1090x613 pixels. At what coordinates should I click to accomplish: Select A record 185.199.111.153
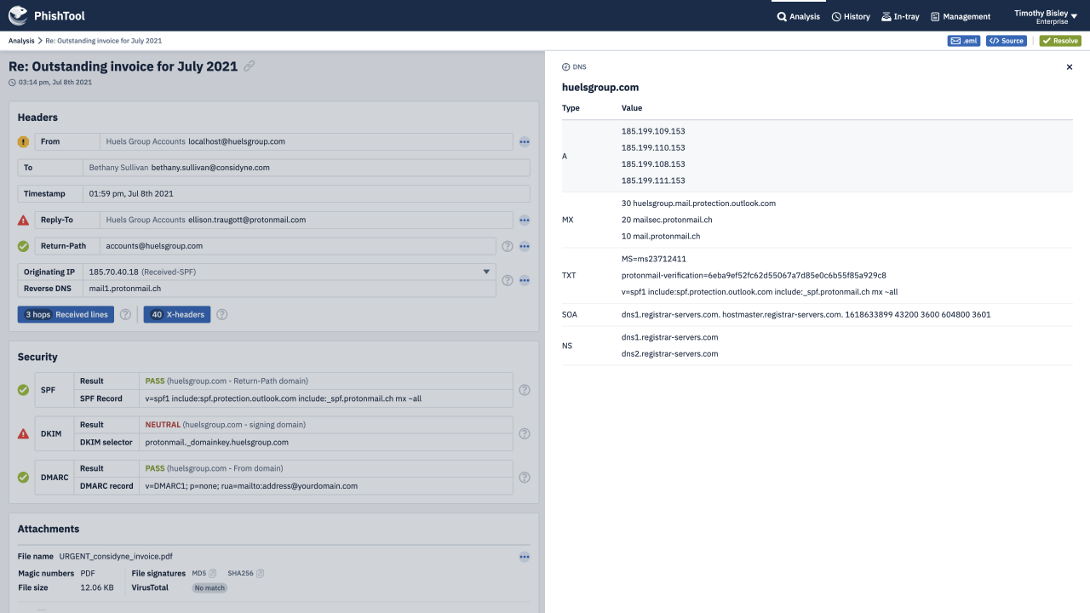(x=653, y=180)
